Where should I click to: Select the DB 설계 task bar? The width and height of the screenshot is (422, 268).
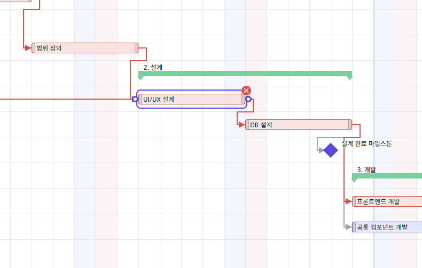coord(299,125)
